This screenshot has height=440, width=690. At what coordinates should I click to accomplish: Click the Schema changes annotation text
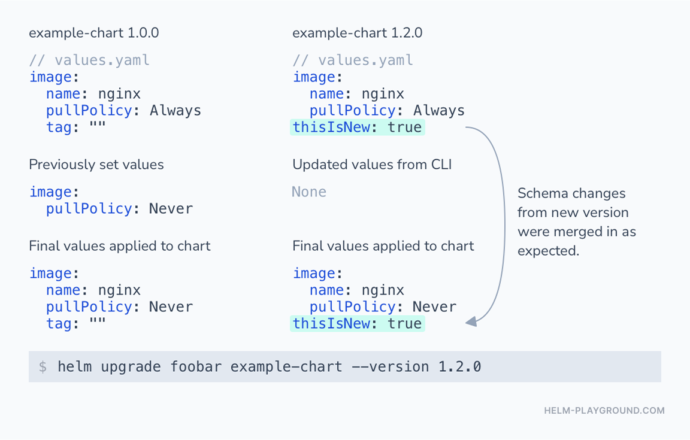[x=576, y=221]
